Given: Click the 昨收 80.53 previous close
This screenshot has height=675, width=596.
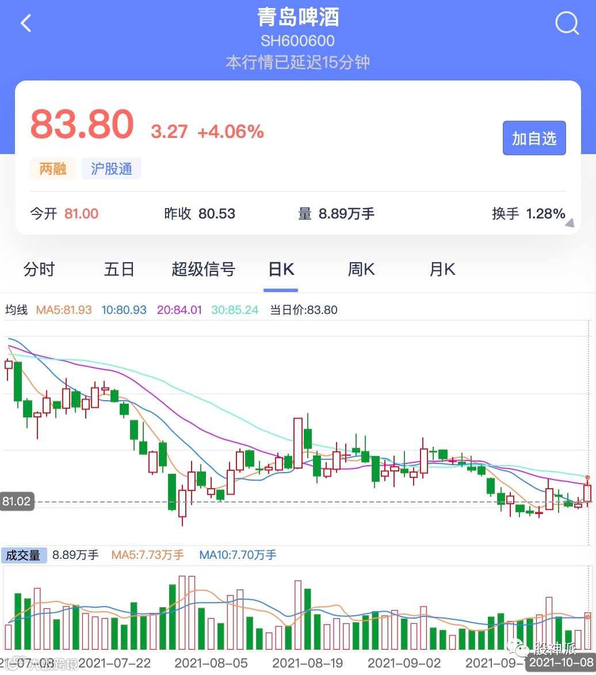Looking at the screenshot, I should coord(200,213).
